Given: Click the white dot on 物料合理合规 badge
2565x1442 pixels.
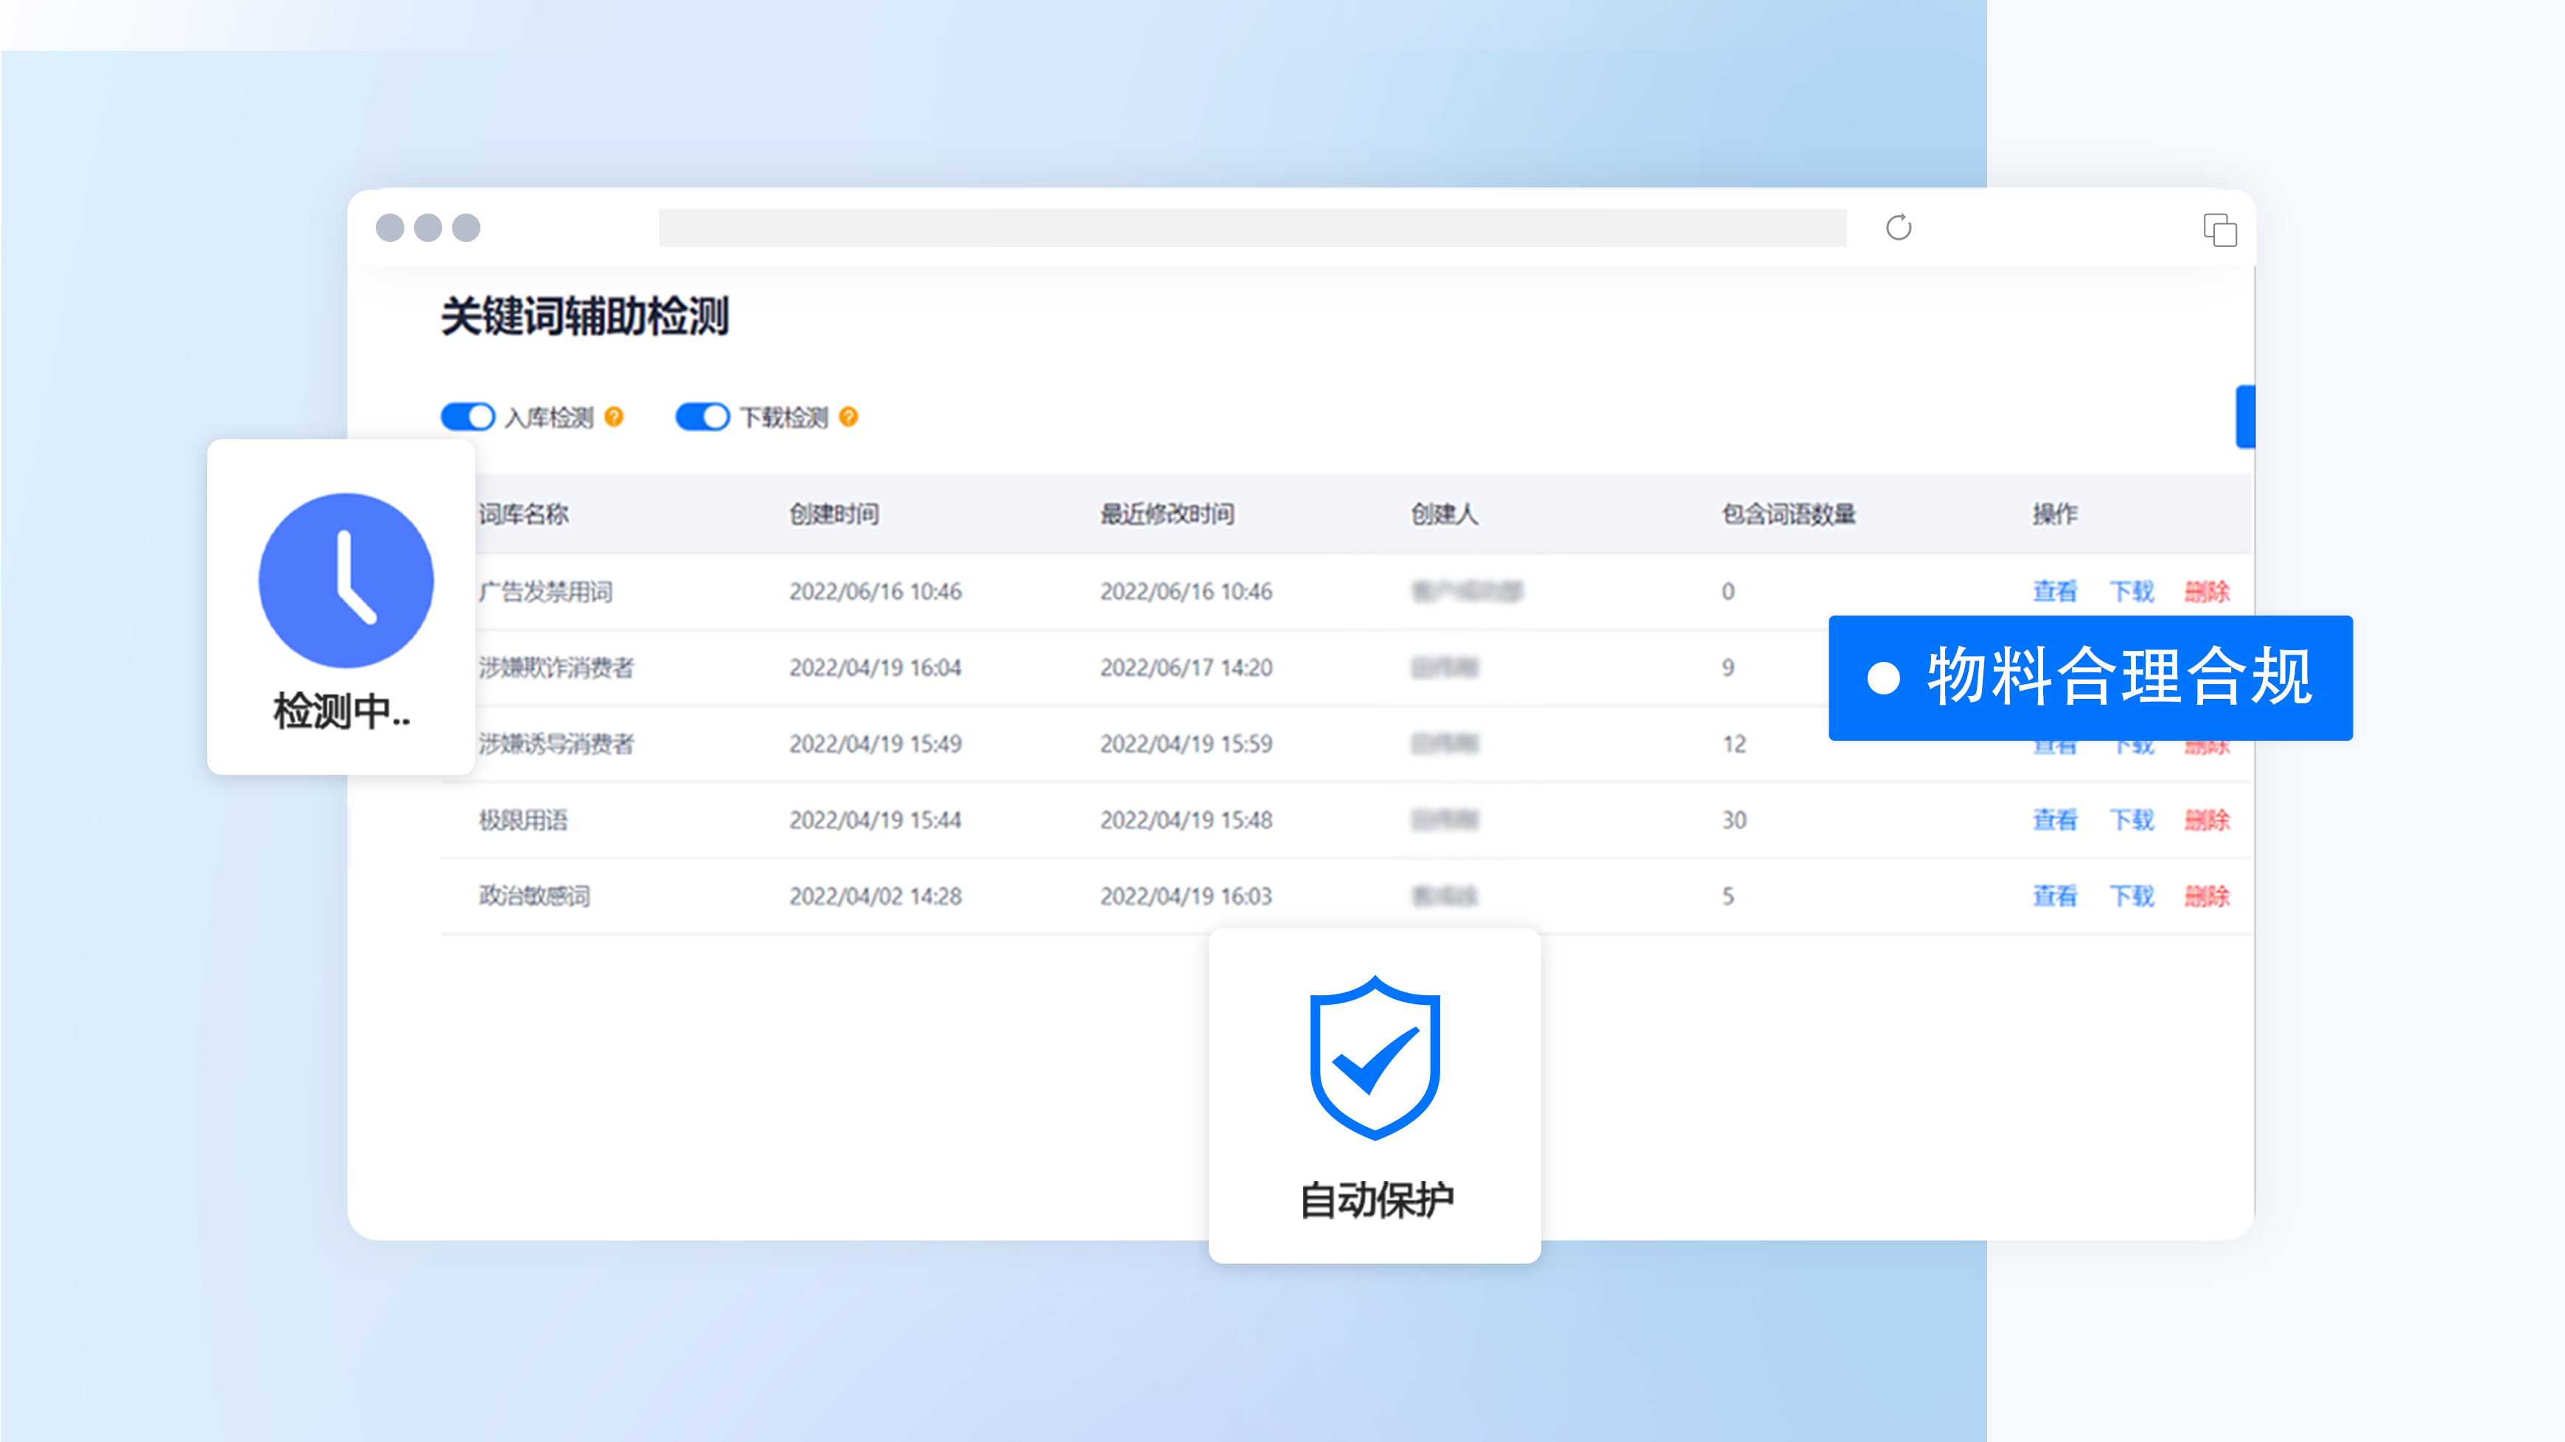Looking at the screenshot, I should click(x=1883, y=678).
